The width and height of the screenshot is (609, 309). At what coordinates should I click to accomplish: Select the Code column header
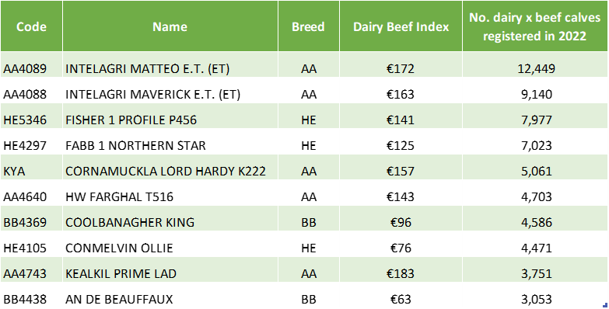point(31,26)
